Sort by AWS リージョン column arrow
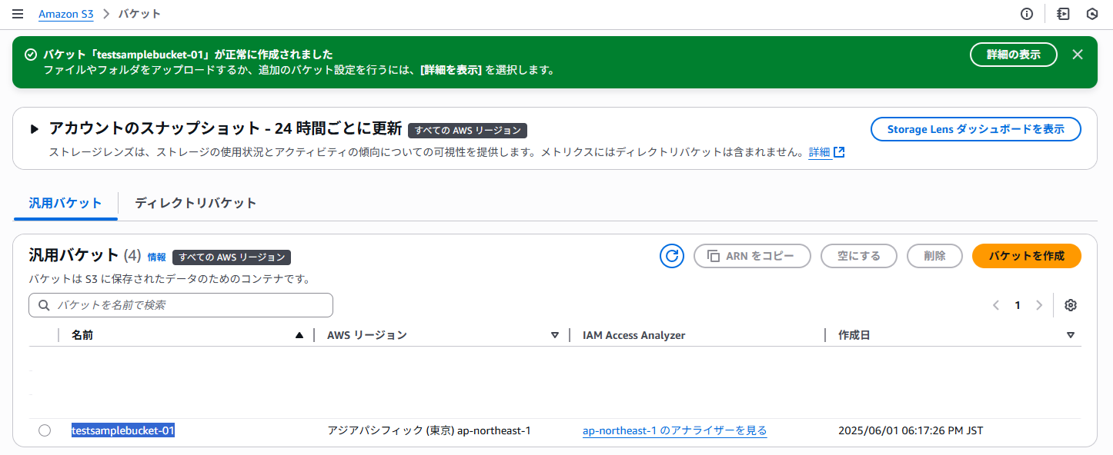Viewport: 1113px width, 455px height. pos(555,335)
